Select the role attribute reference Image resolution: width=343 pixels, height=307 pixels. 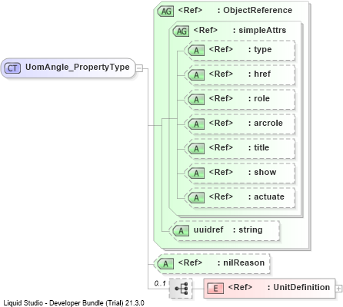pyautogui.click(x=240, y=100)
